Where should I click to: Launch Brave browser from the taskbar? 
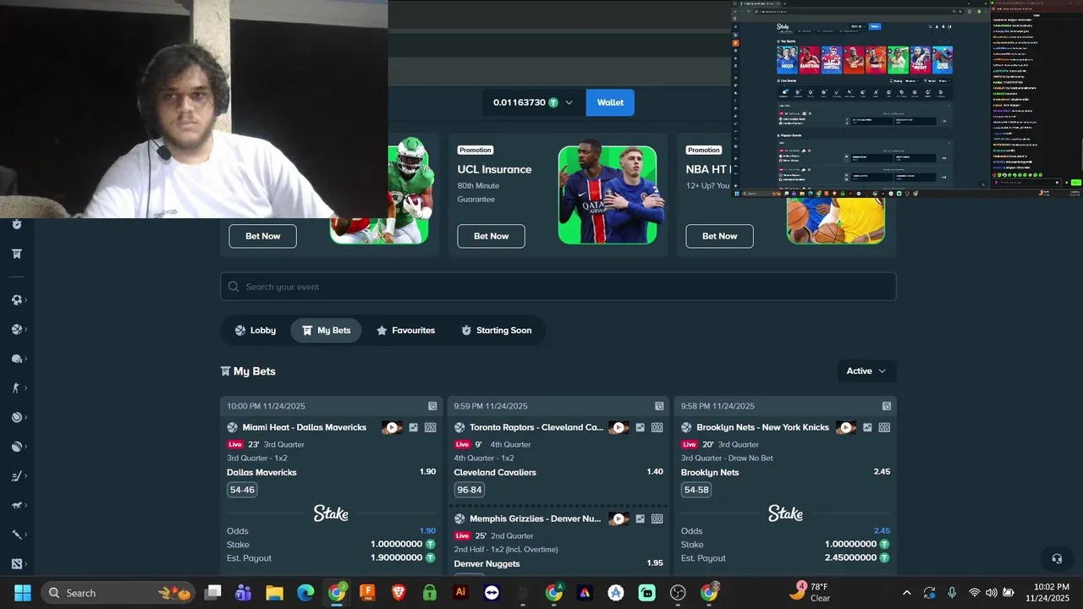pyautogui.click(x=399, y=593)
